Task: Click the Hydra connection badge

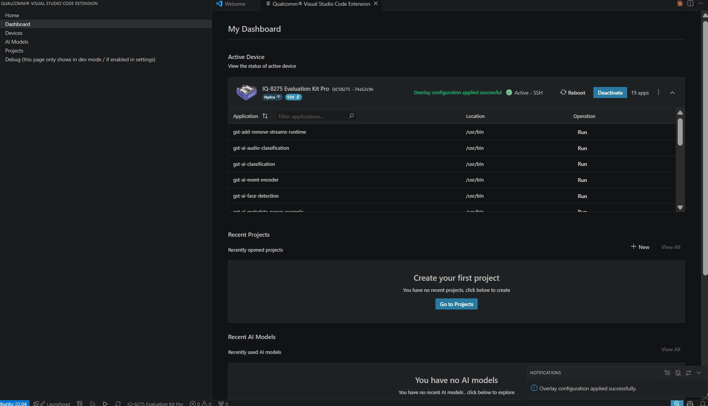Action: pos(272,97)
